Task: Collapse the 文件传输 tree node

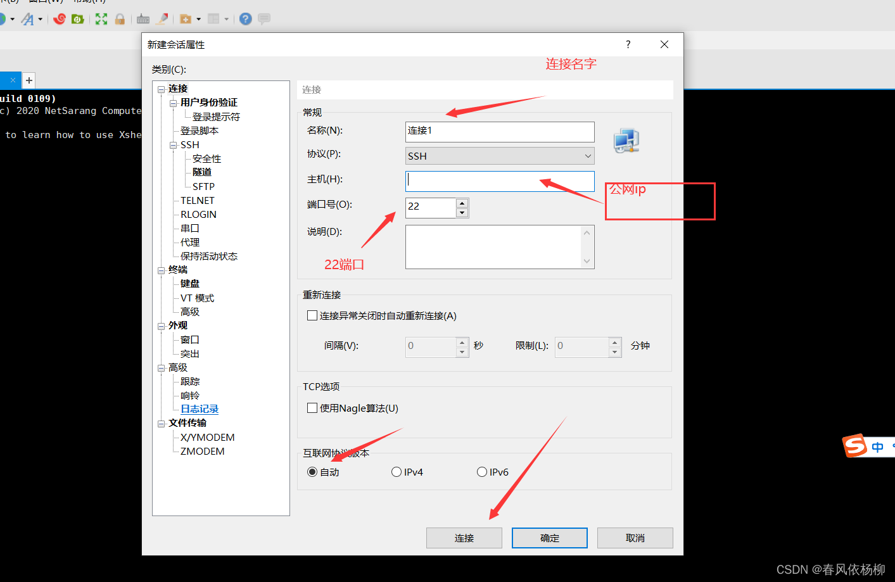Action: pos(162,424)
